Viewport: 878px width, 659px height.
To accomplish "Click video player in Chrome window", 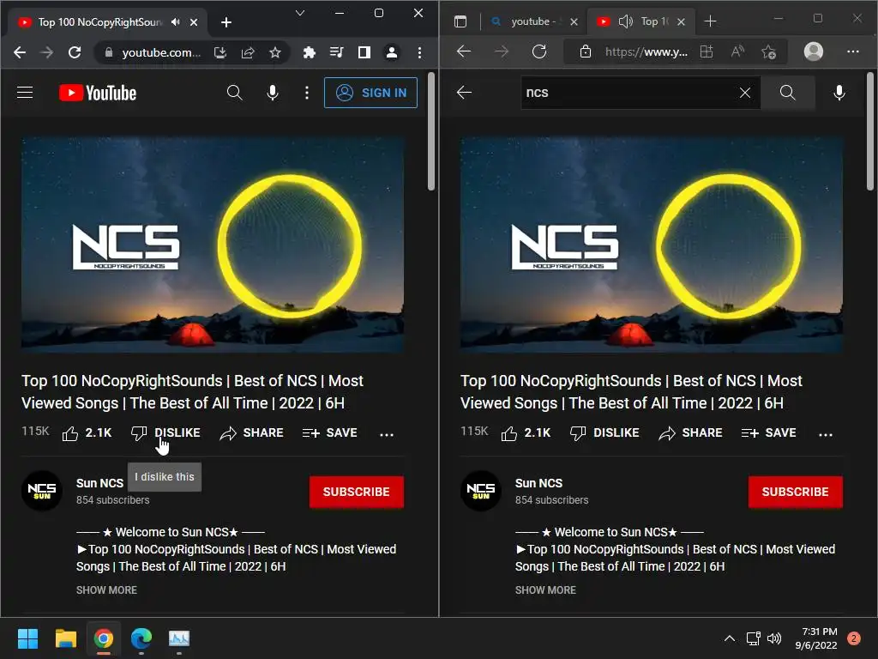I will pyautogui.click(x=213, y=245).
